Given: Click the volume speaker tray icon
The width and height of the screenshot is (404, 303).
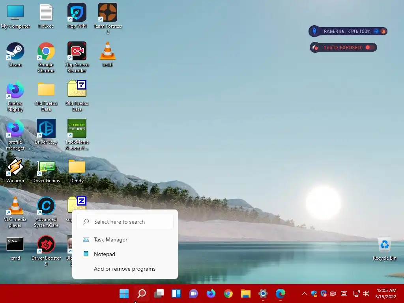Looking at the screenshot, I should (366, 294).
